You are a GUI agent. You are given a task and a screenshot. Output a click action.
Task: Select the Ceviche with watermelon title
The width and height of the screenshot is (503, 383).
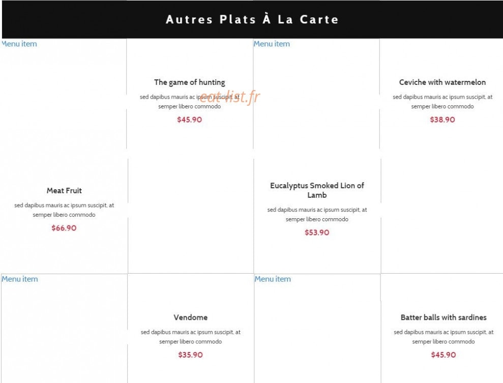click(x=442, y=82)
